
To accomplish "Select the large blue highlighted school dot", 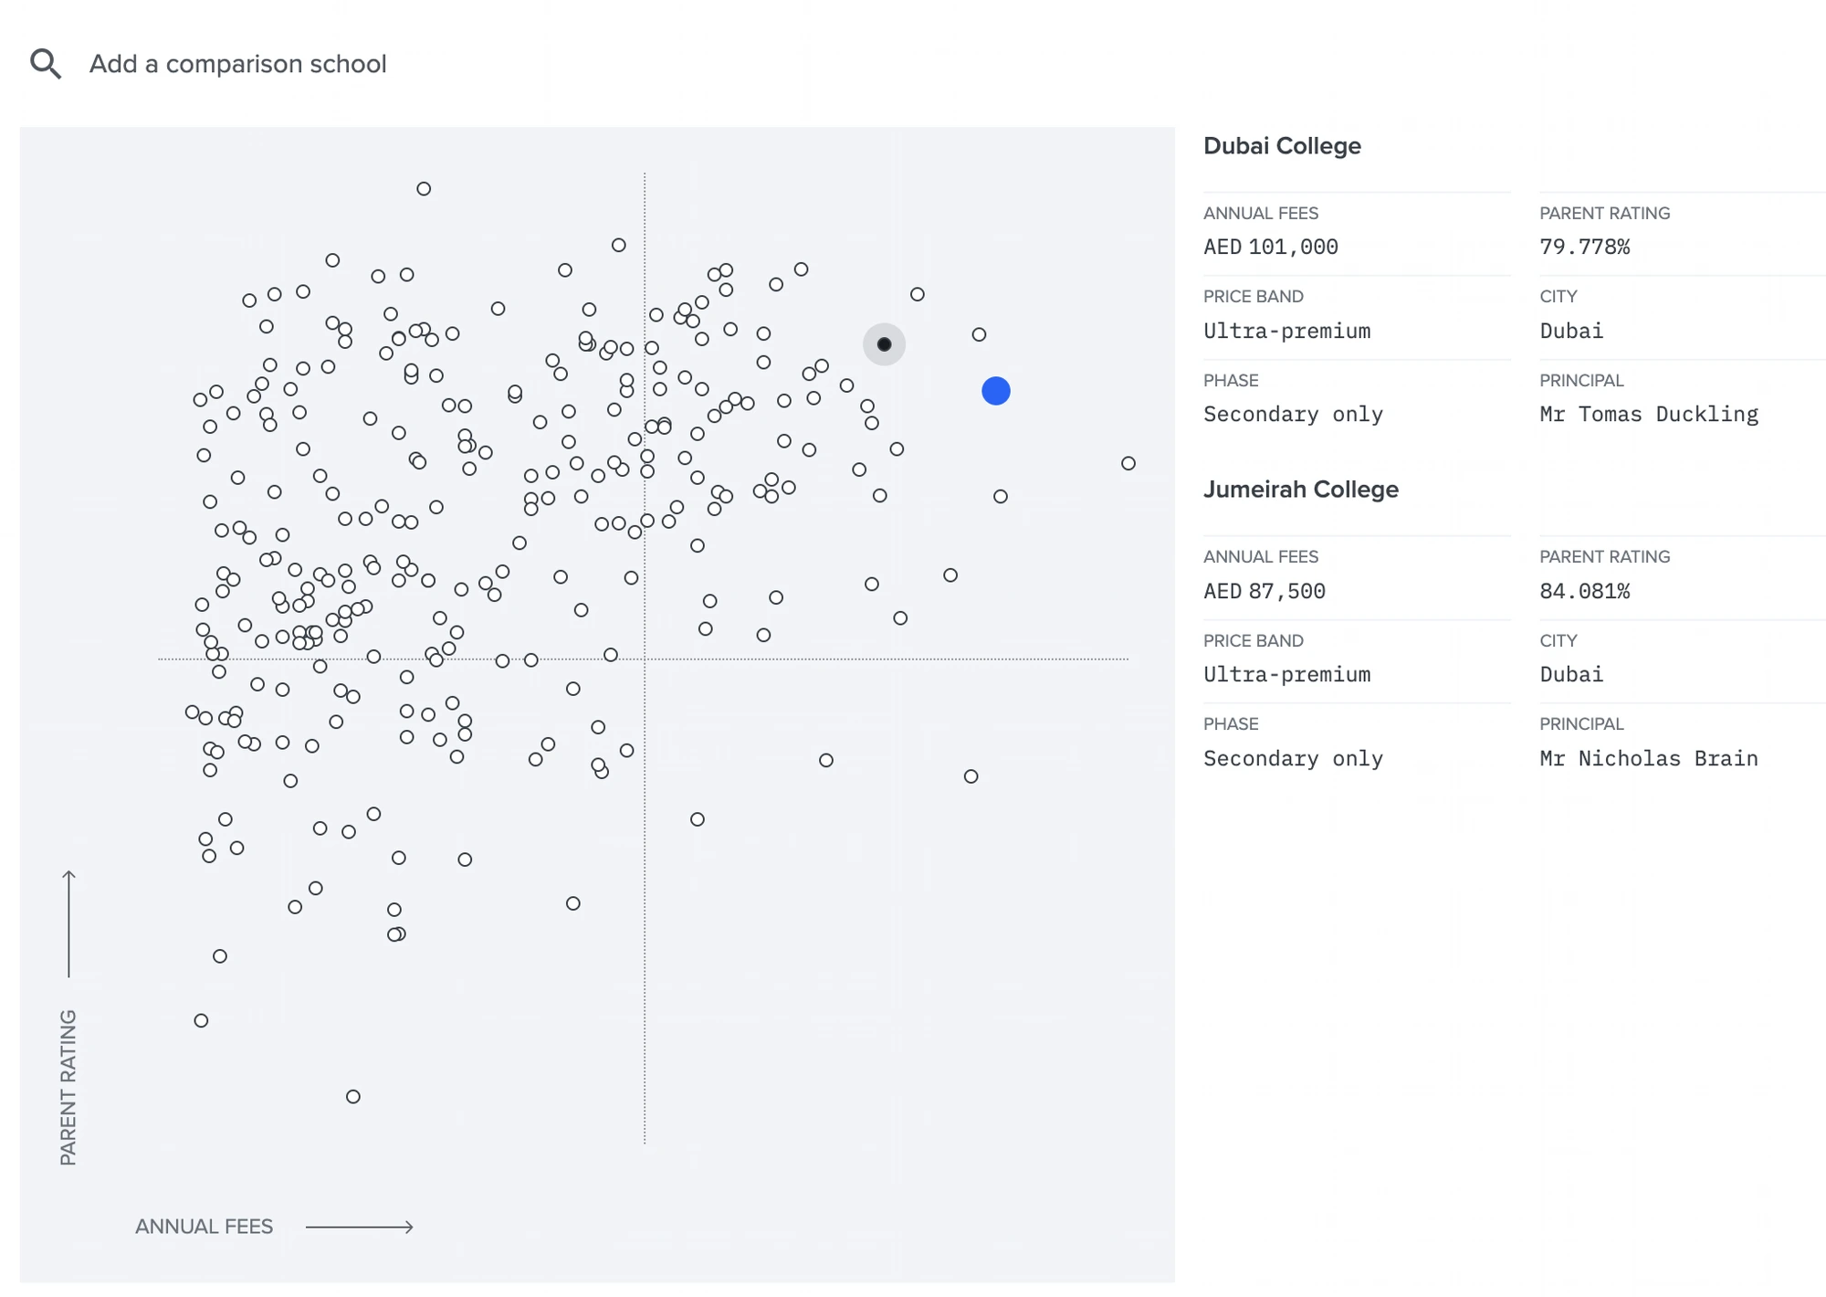I will pyautogui.click(x=996, y=391).
